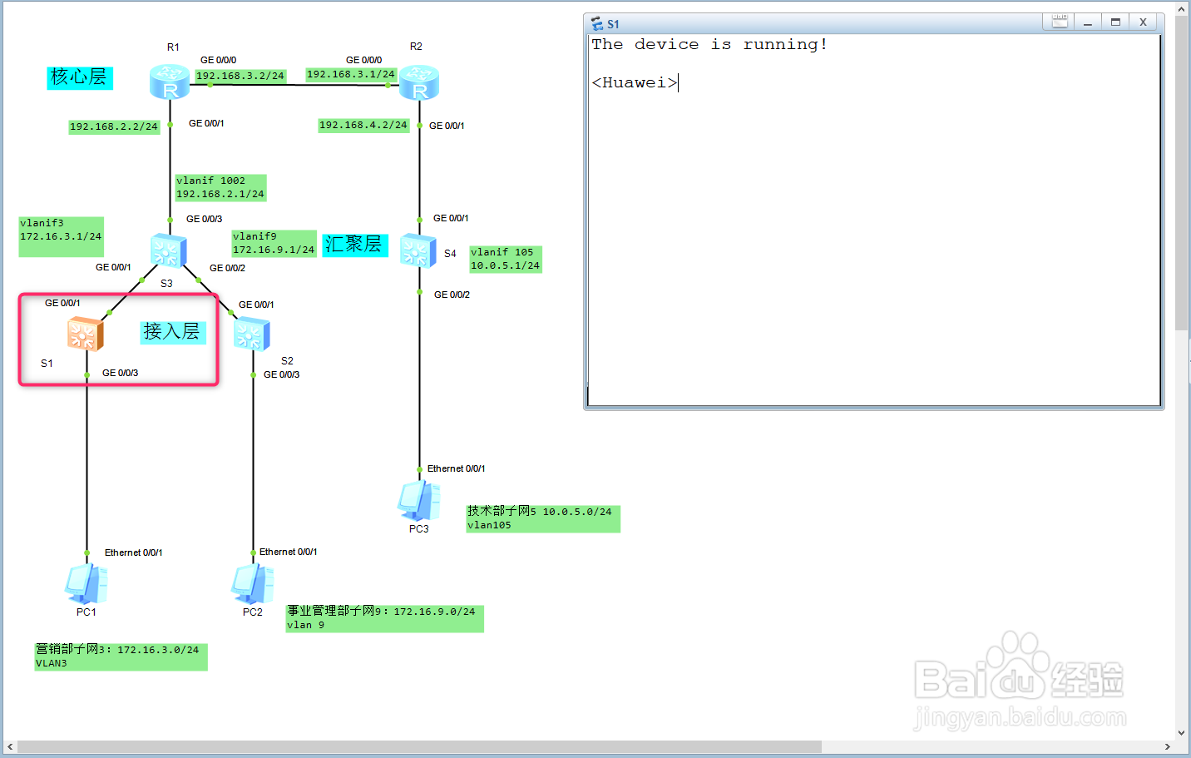Select the orange S1 access switch

pos(86,334)
